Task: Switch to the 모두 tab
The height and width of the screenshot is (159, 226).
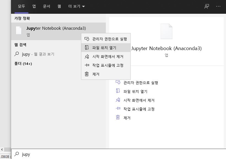Action: coord(21,6)
